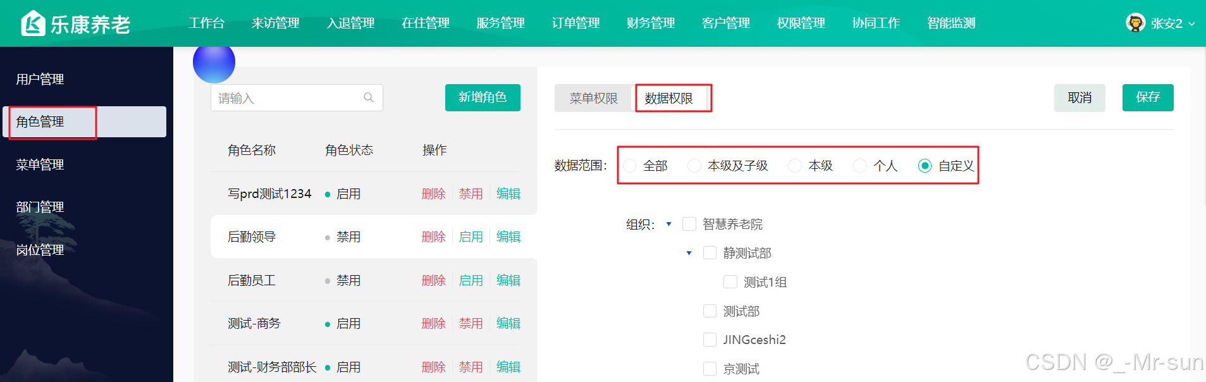Click the 张安2 user avatar
The width and height of the screenshot is (1206, 382).
click(x=1136, y=23)
